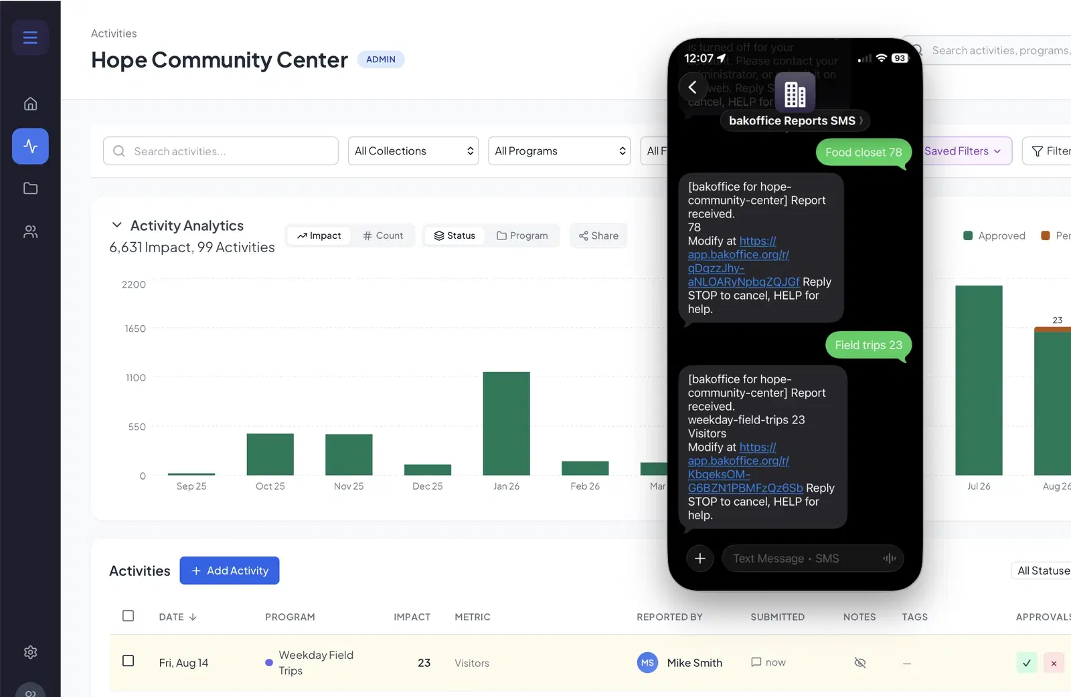Reject the Weekday Field Trips activity
Image resolution: width=1071 pixels, height=697 pixels.
pos(1054,663)
